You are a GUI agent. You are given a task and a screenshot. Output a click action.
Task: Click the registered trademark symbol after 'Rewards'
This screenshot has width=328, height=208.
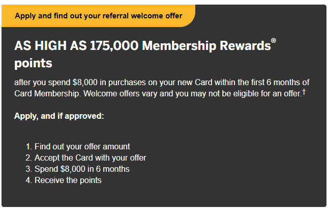pyautogui.click(x=274, y=41)
